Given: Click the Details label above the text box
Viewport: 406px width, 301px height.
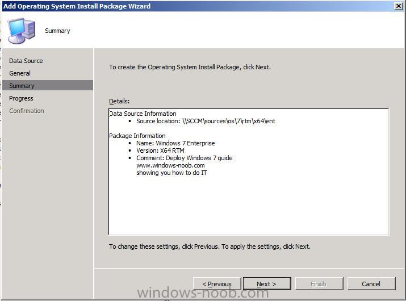Looking at the screenshot, I should 119,101.
